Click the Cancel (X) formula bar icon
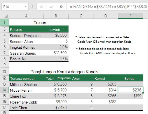This screenshot has width=148, height=114. click(x=42, y=7)
